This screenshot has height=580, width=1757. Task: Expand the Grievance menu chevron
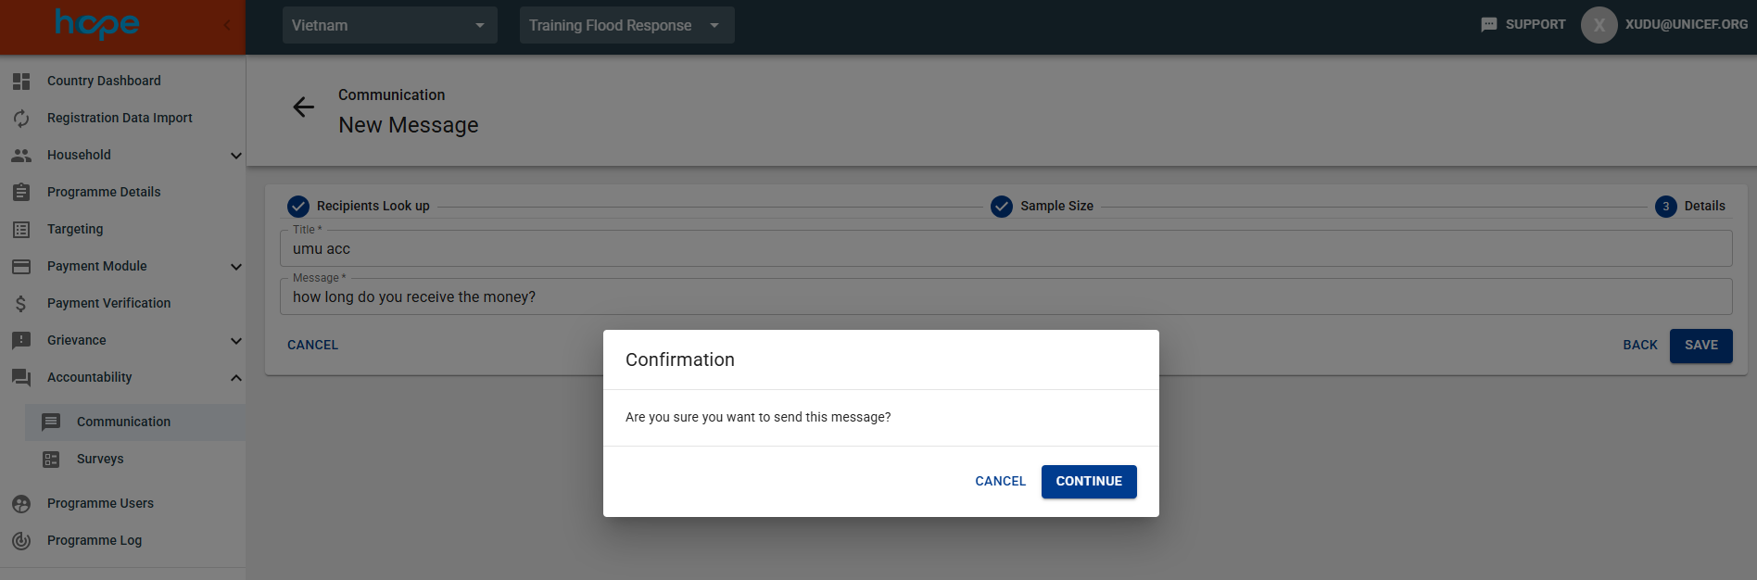click(x=235, y=341)
